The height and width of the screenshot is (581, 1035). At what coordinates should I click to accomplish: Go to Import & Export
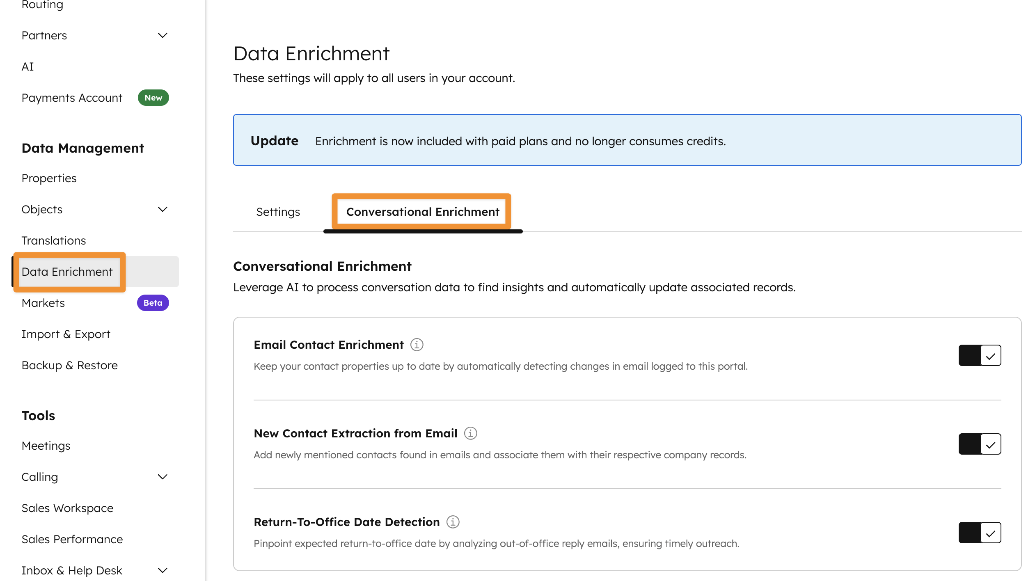[x=66, y=334]
